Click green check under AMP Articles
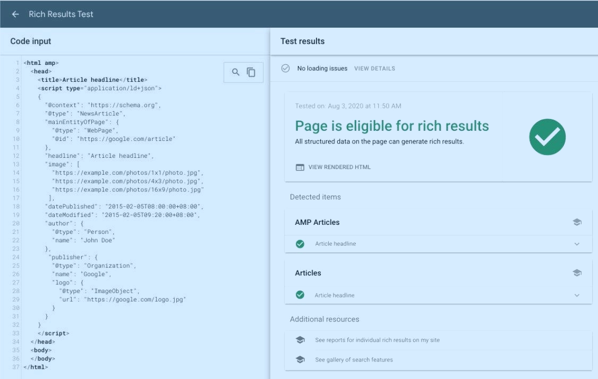598x379 pixels. (300, 244)
